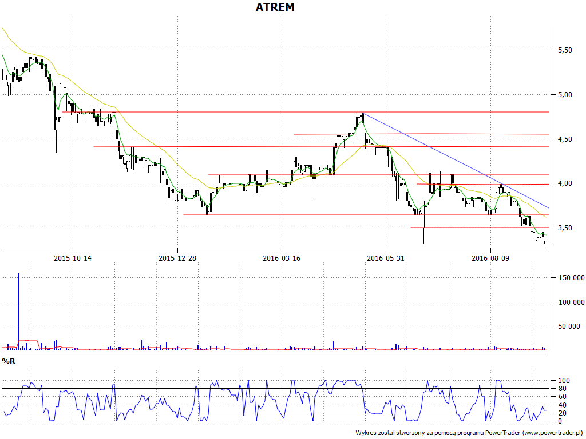Image resolution: width=586 pixels, height=439 pixels.
Task: Click the 80 level on %R axis
Action: pyautogui.click(x=562, y=389)
